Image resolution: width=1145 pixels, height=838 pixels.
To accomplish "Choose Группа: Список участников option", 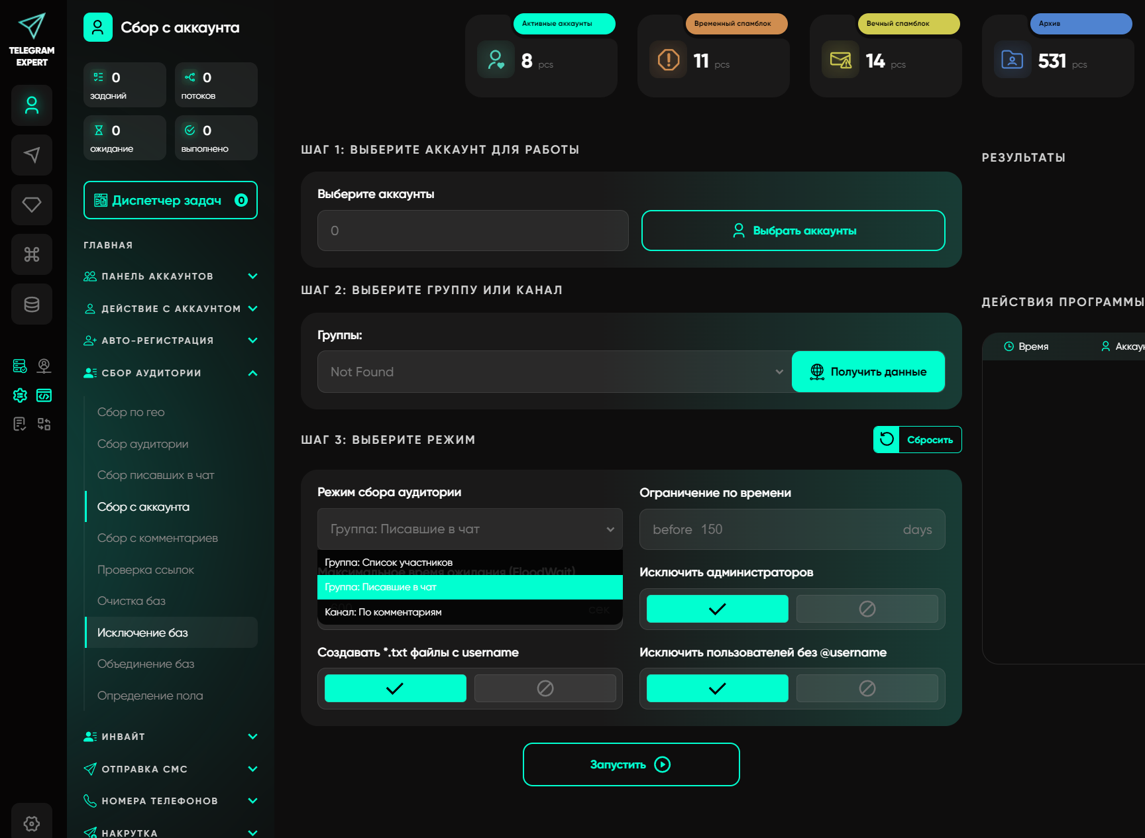I will 470,562.
